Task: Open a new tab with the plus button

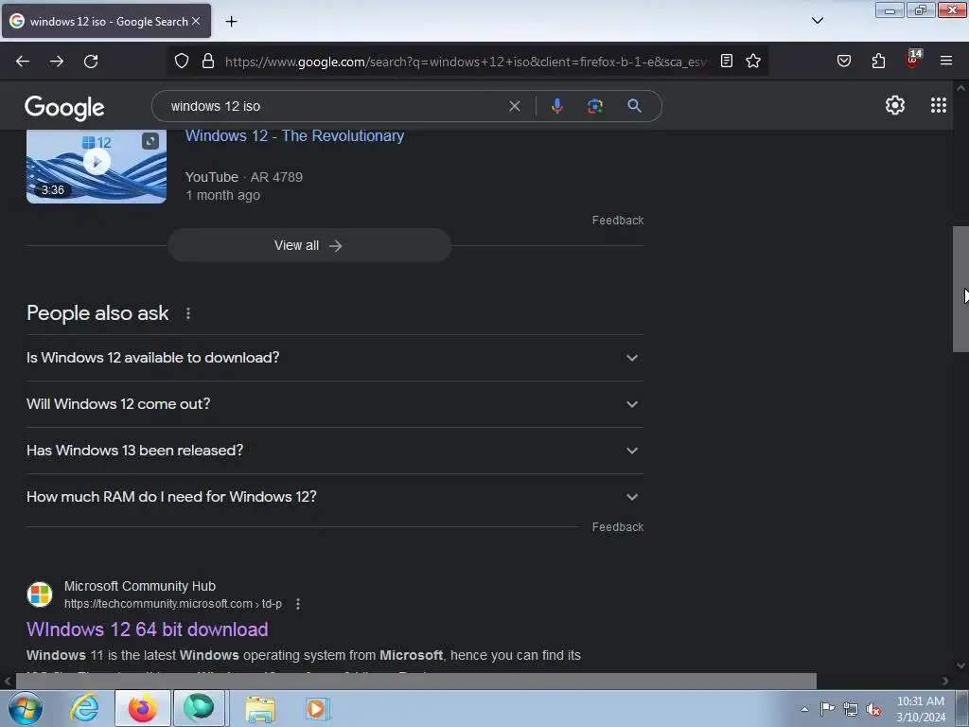Action: (x=231, y=22)
